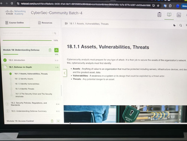Click the Cisco Networking Academy logo
The image size is (187, 141).
tap(15, 12)
